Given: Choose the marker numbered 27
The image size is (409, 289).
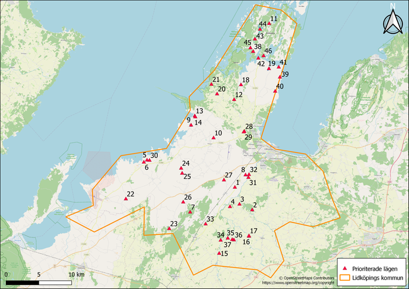Looking at the screenshot, I should click(223, 179).
